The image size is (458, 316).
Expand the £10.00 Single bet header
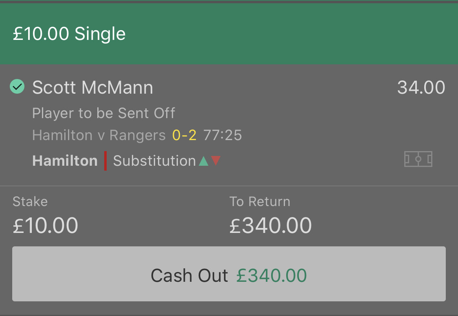pyautogui.click(x=69, y=34)
